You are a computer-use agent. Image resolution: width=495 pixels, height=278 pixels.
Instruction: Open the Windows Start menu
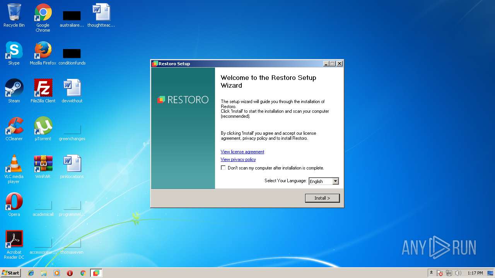coord(10,273)
